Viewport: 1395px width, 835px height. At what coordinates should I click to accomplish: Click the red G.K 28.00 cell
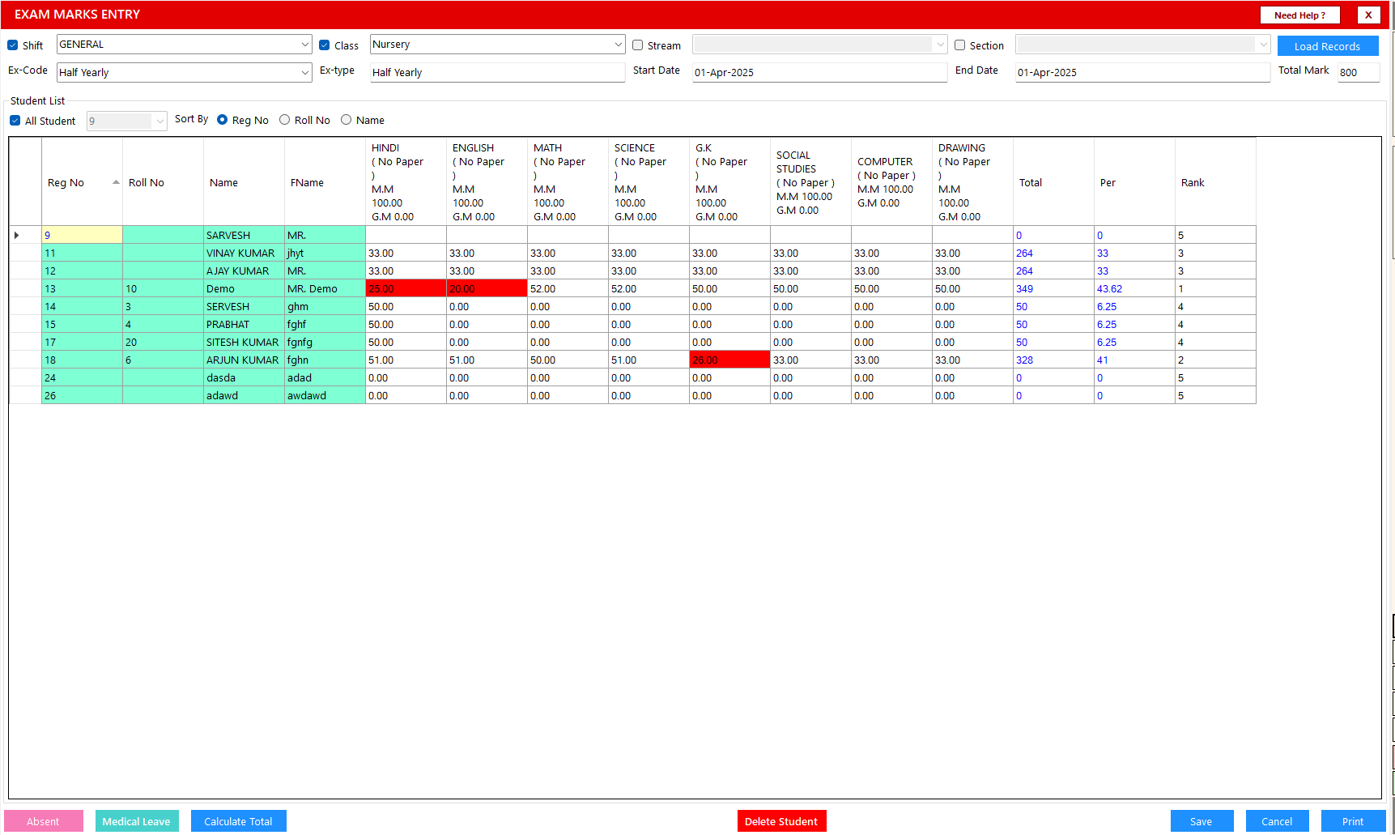729,360
